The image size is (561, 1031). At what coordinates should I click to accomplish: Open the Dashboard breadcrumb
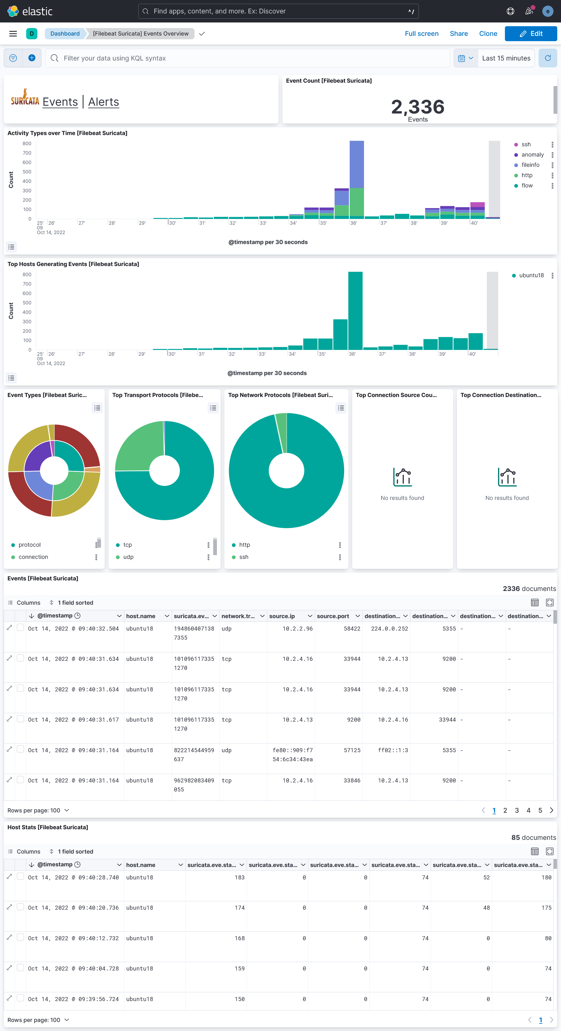[65, 34]
